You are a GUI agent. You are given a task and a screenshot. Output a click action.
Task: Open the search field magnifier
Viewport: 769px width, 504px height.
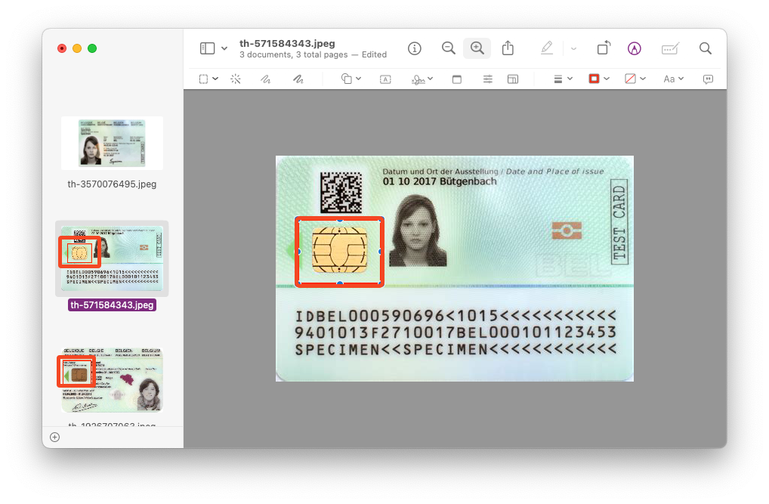tap(706, 48)
